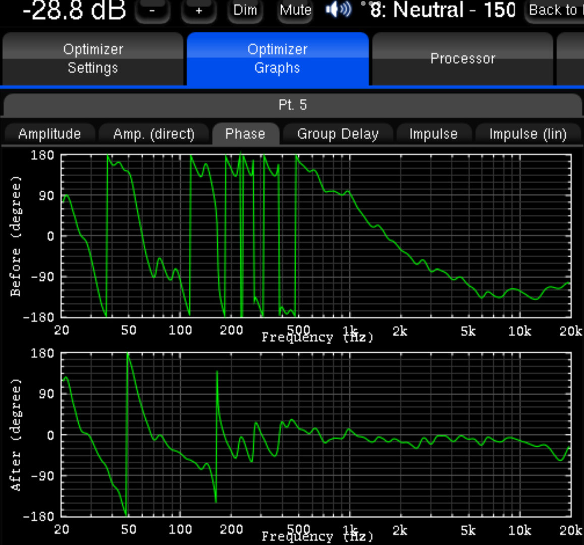This screenshot has height=545, width=584.
Task: Open the Impulse graph tab
Action: 434,134
